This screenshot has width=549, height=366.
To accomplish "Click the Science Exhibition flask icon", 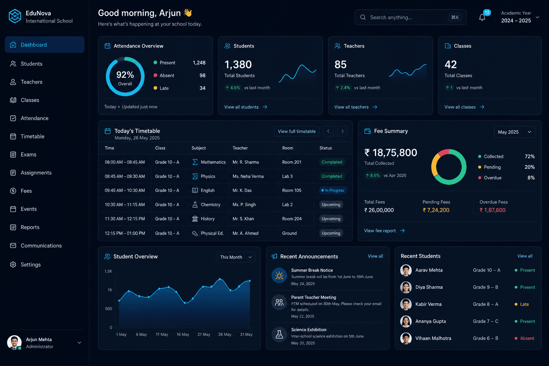I will coord(279,335).
